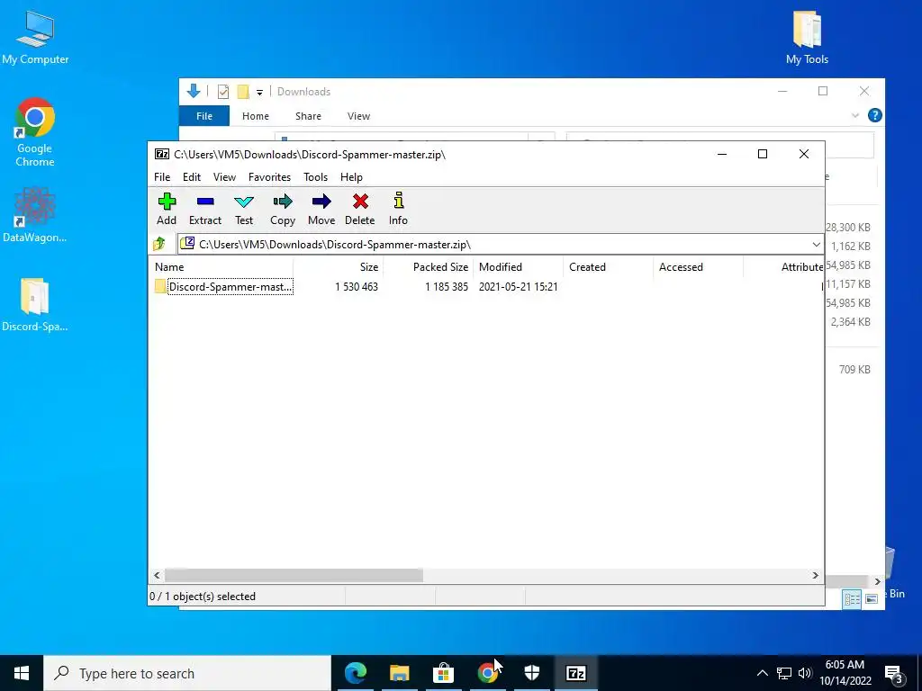922x691 pixels.
Task: Open the My Computer desktop icon
Action: [x=35, y=38]
